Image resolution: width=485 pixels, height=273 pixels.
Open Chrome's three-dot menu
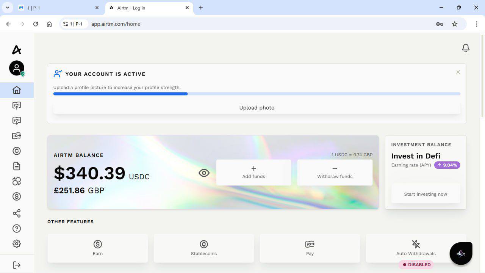[x=477, y=24]
